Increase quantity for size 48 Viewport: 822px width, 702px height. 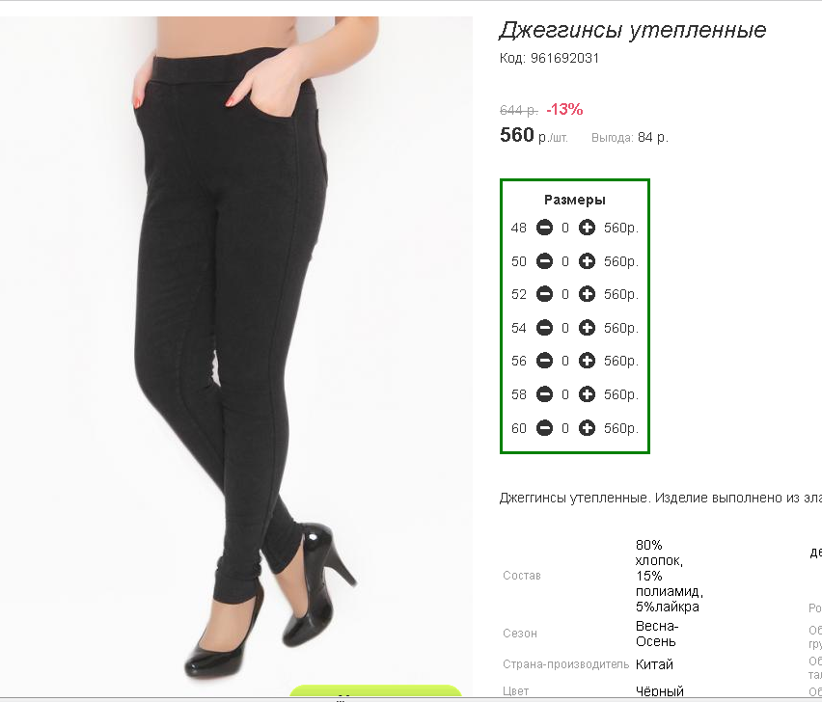(x=587, y=228)
